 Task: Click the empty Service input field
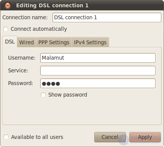click(98, 70)
